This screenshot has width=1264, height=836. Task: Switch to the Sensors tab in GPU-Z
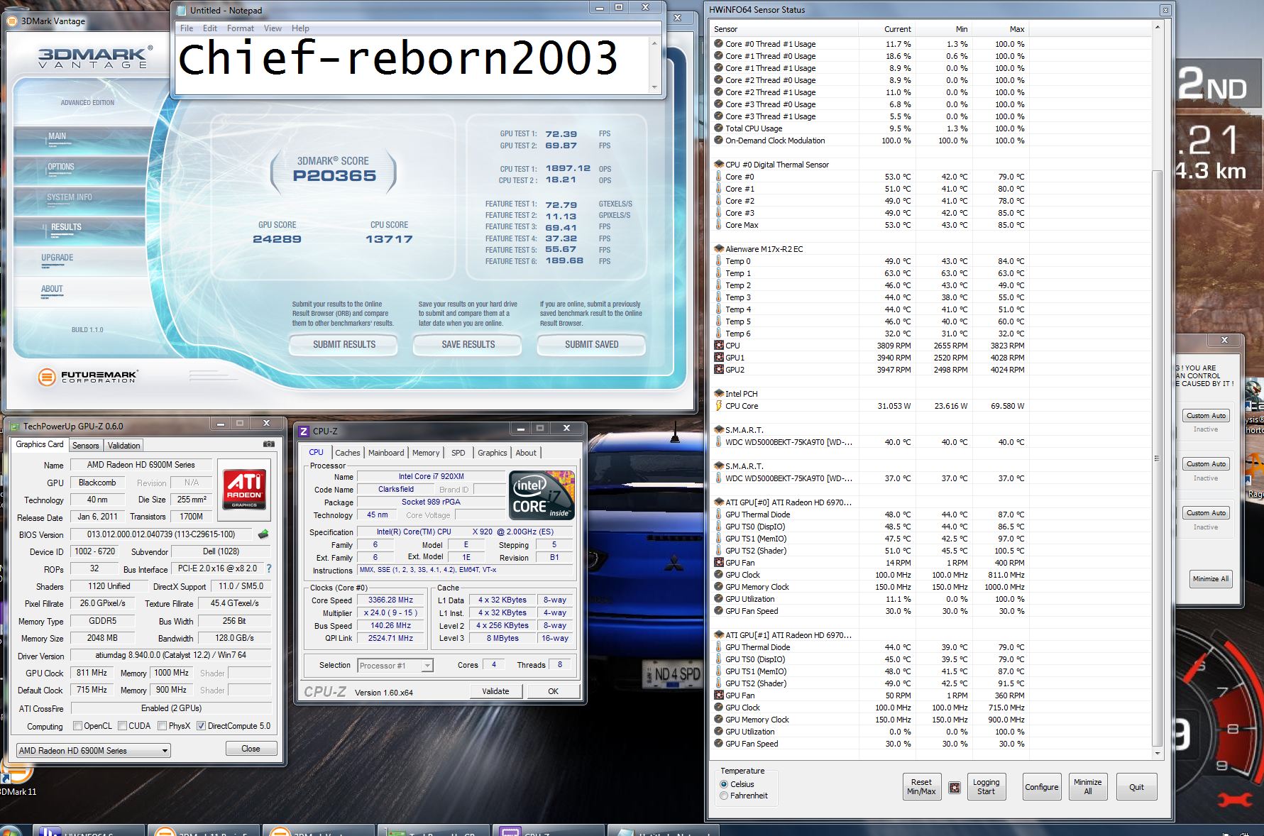pos(86,446)
